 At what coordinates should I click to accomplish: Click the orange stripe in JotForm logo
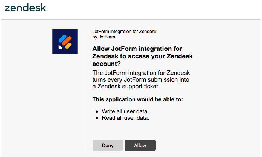pos(66,41)
